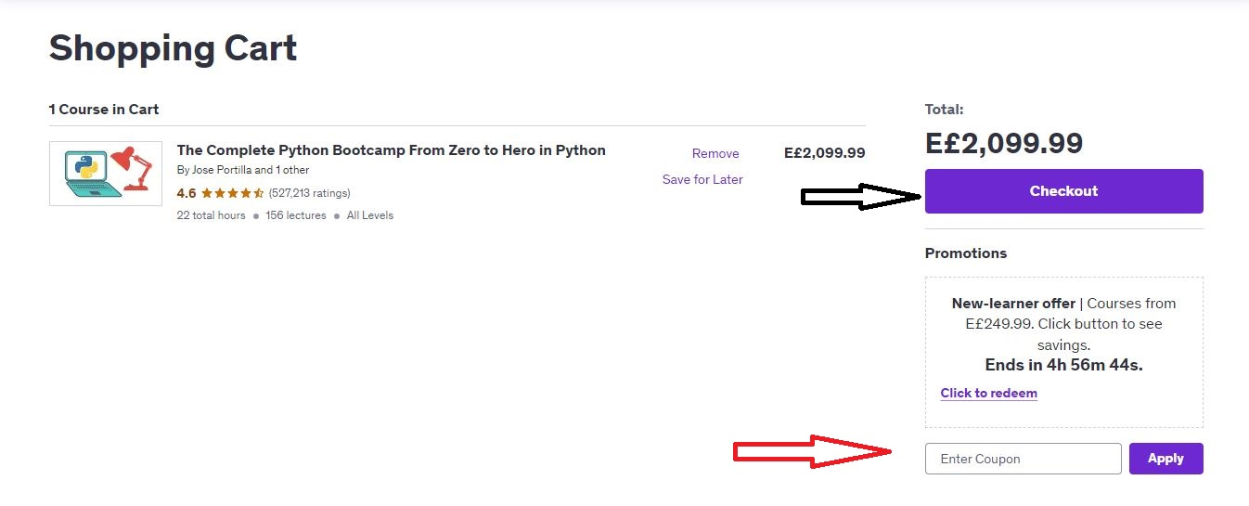The image size is (1249, 506).
Task: Click the Python logo in the thumbnail
Action: pos(85,168)
